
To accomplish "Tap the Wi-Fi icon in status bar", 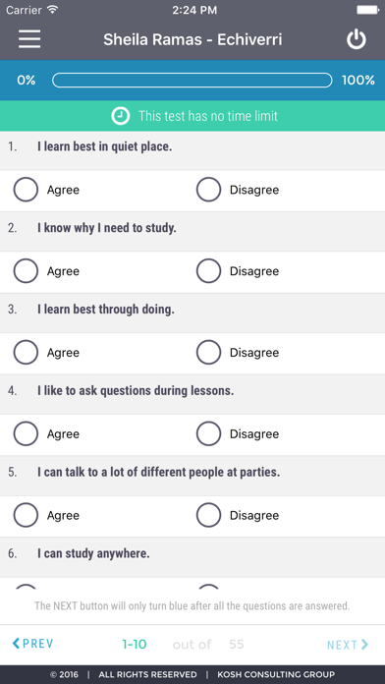I will point(53,10).
